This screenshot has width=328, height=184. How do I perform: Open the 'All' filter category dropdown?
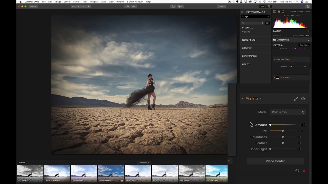pos(253,23)
